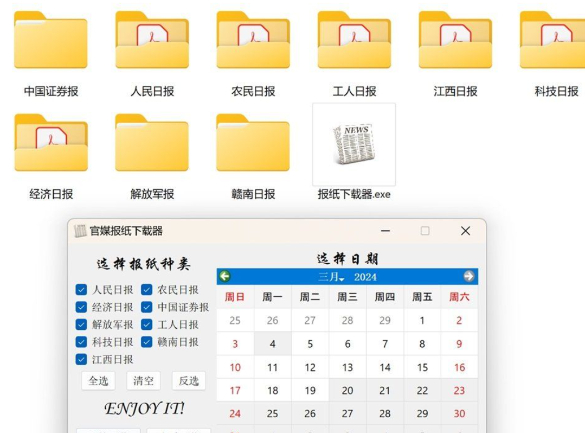Uncheck the 江西日报 checkbox

pyautogui.click(x=81, y=359)
